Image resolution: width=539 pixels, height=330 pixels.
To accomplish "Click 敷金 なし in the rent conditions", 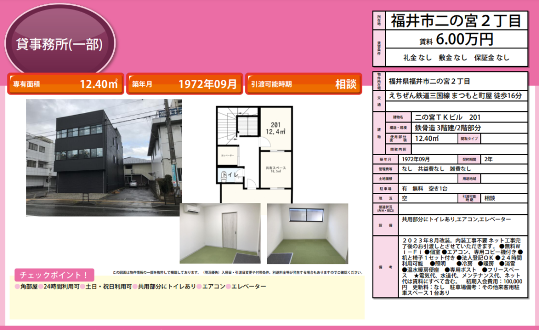I will (453, 58).
